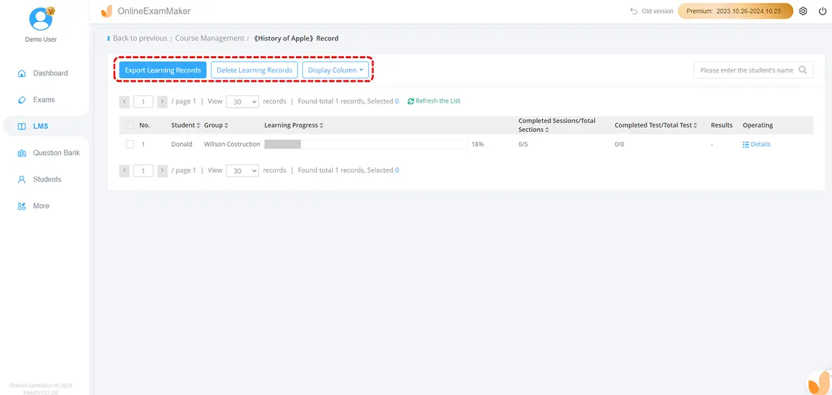Viewport: 832px width, 395px height.
Task: Click Donald's learning progress bar
Action: pyautogui.click(x=365, y=145)
